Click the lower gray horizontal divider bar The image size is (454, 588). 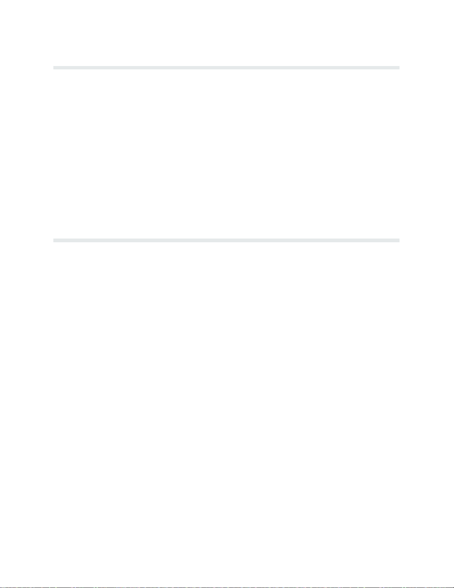point(226,240)
